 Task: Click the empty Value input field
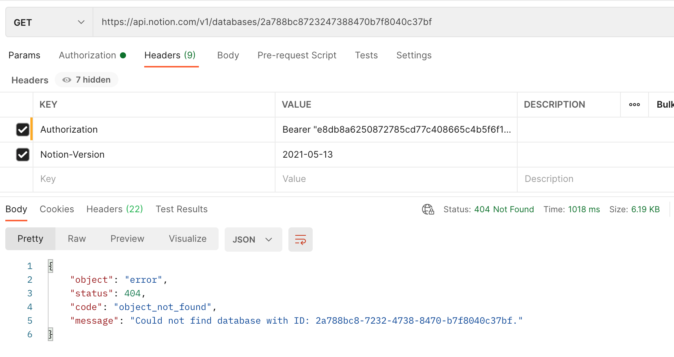click(x=396, y=179)
